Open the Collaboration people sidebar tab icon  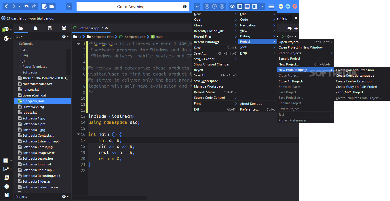[64, 28]
